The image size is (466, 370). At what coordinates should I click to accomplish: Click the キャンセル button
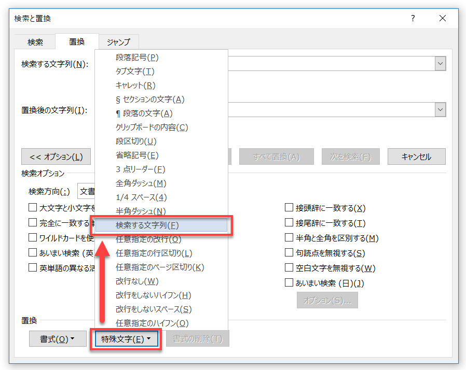[416, 156]
